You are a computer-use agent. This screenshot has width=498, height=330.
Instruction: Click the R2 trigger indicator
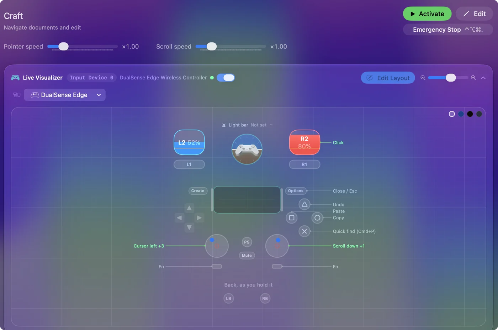click(304, 142)
